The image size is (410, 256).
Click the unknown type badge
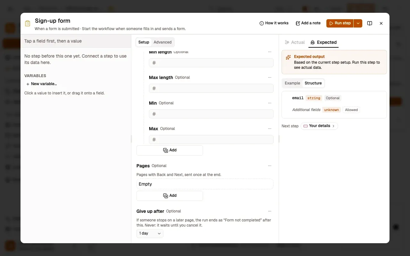click(332, 110)
